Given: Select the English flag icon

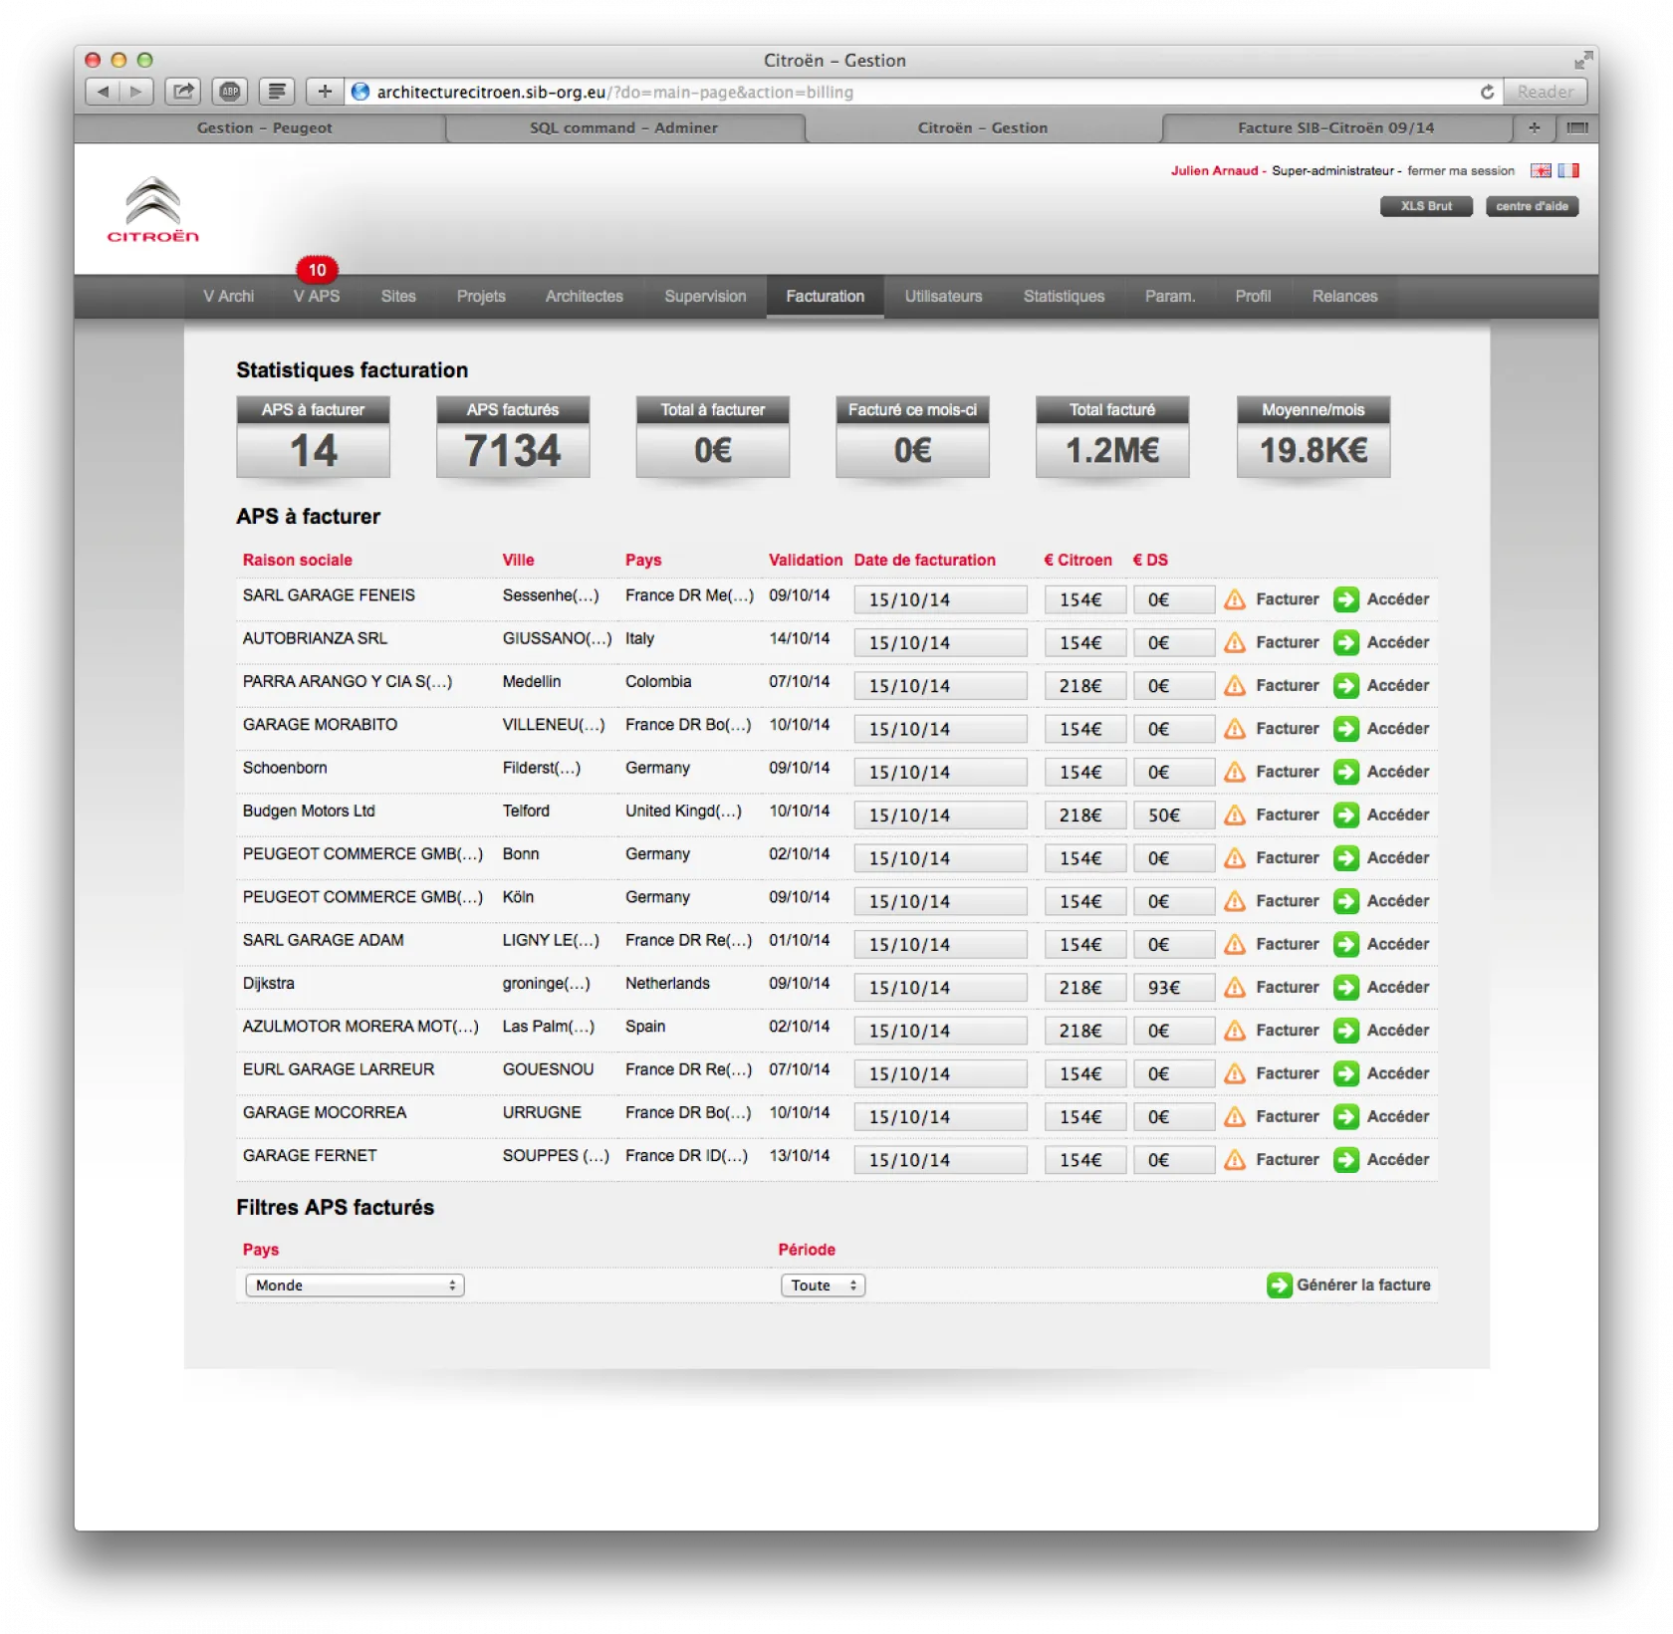Looking at the screenshot, I should (x=1541, y=170).
